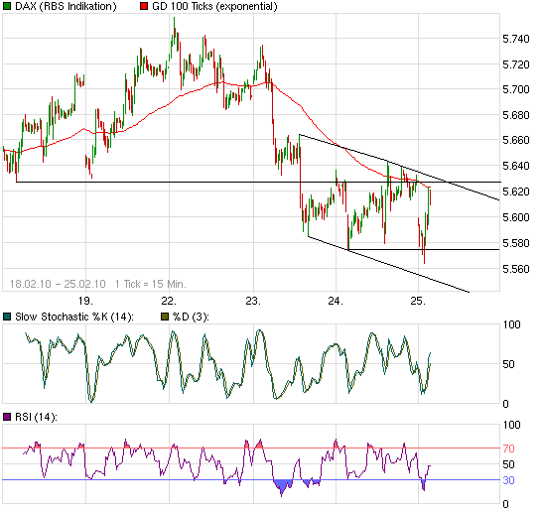The width and height of the screenshot is (541, 512).
Task: Click the date range text 18.02.10 – 25.02.10
Action: 58,284
